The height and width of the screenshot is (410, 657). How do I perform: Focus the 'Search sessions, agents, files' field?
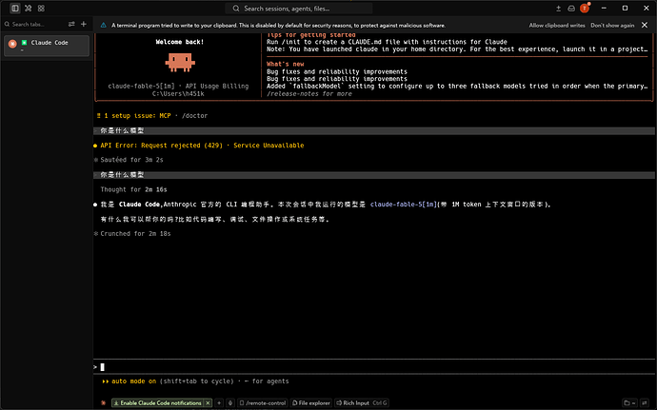click(299, 9)
